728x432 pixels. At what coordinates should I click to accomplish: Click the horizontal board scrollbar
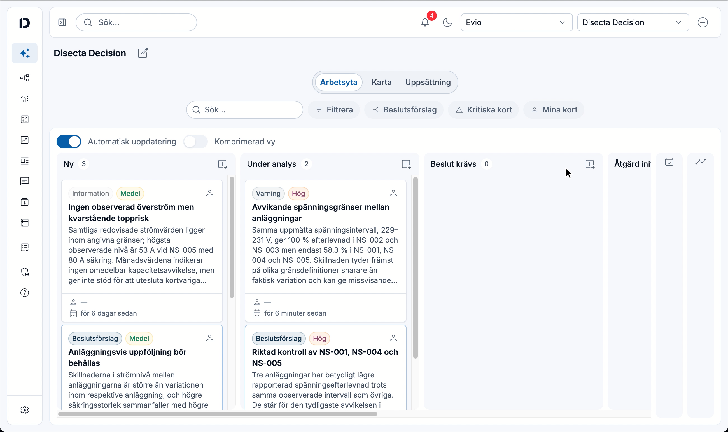[x=218, y=414]
